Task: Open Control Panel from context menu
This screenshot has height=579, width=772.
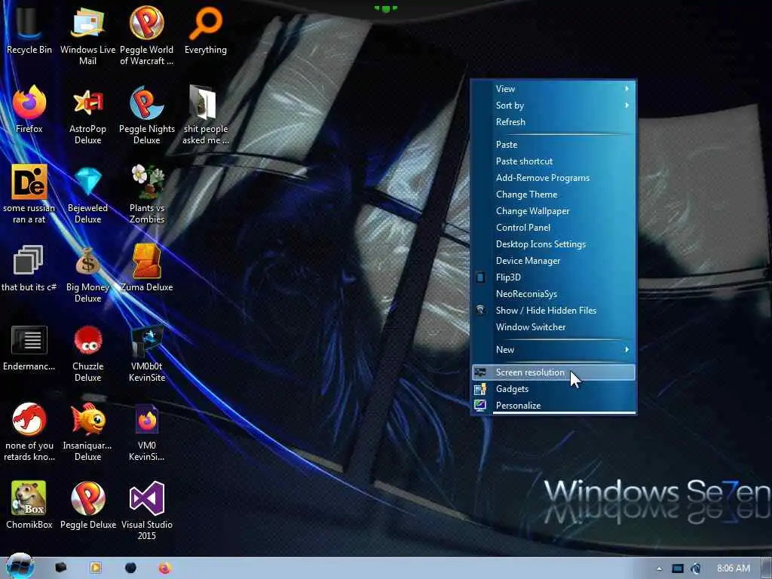Action: (x=553, y=228)
